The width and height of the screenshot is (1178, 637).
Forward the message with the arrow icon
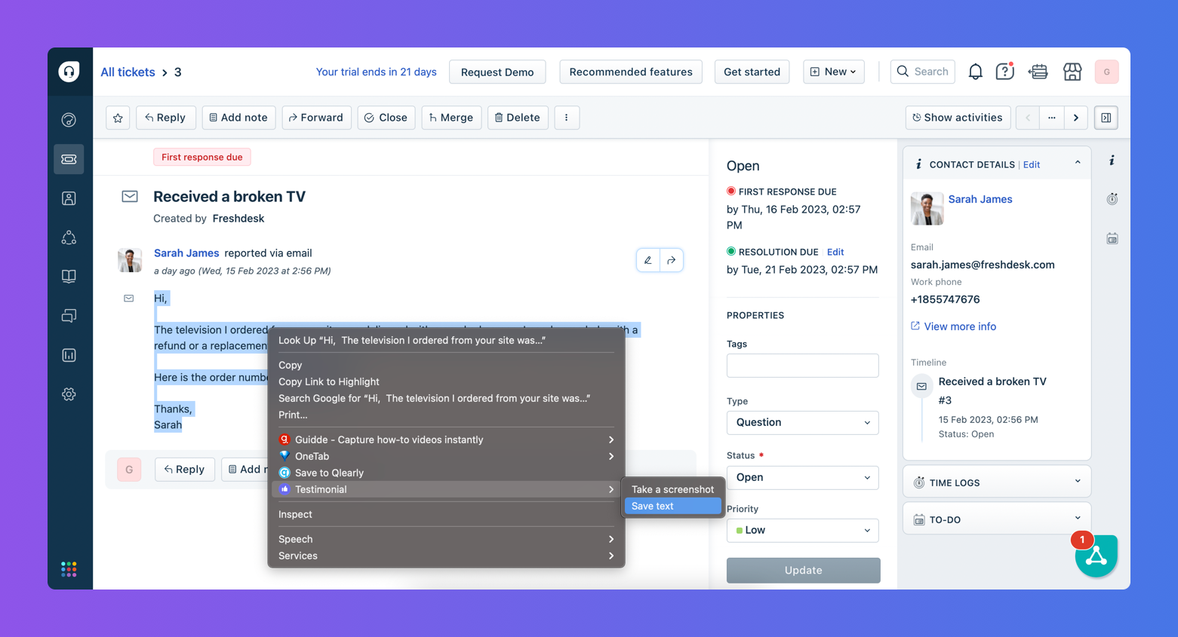(672, 260)
